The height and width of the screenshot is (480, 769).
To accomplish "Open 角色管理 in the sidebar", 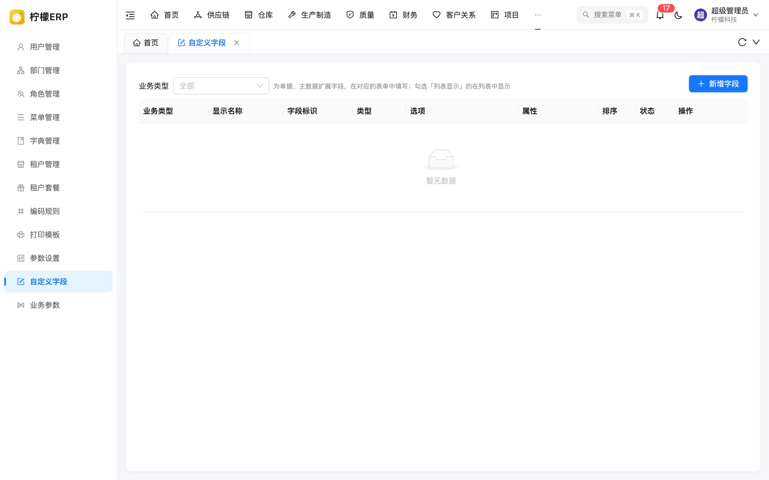I will (58, 94).
